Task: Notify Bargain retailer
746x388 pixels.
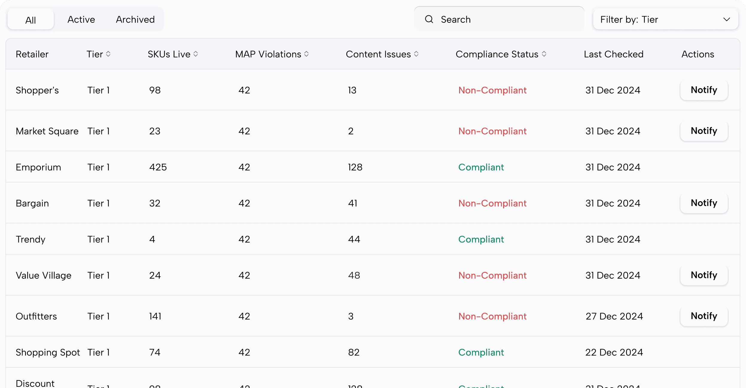Action: (704, 203)
